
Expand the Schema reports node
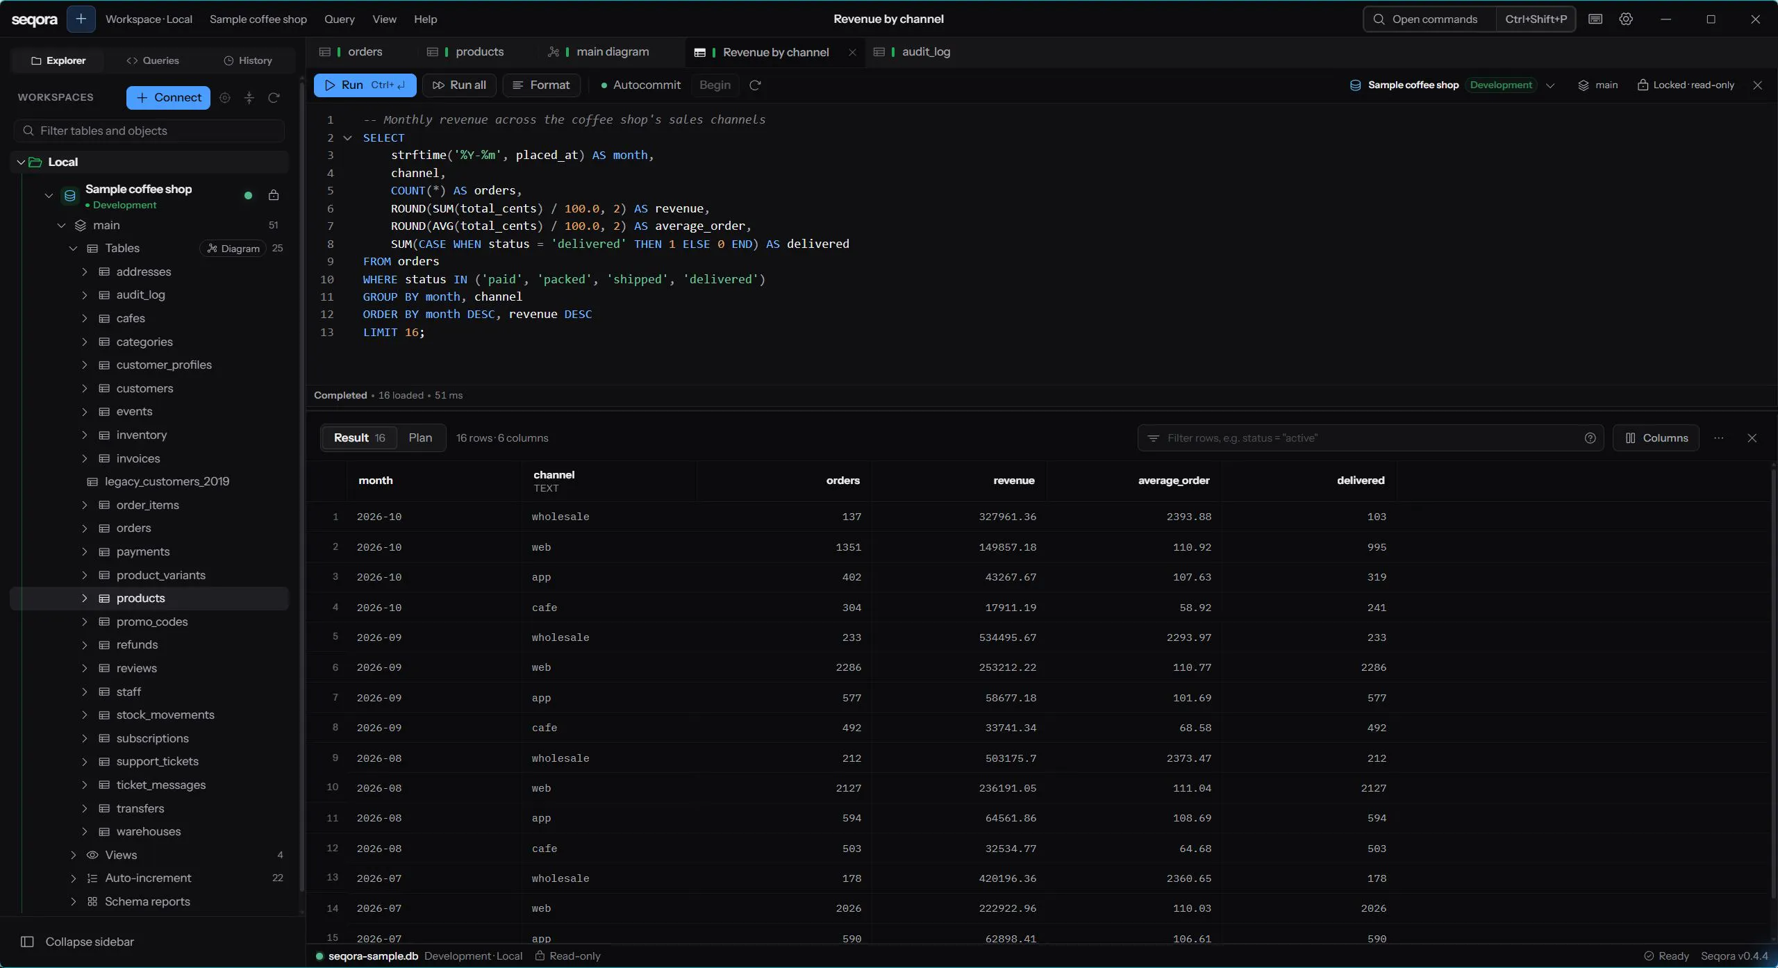[x=73, y=901]
